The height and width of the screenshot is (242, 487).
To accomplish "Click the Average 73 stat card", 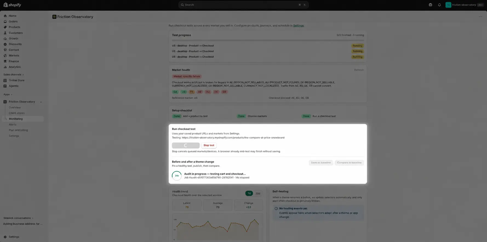I will coord(218,205).
